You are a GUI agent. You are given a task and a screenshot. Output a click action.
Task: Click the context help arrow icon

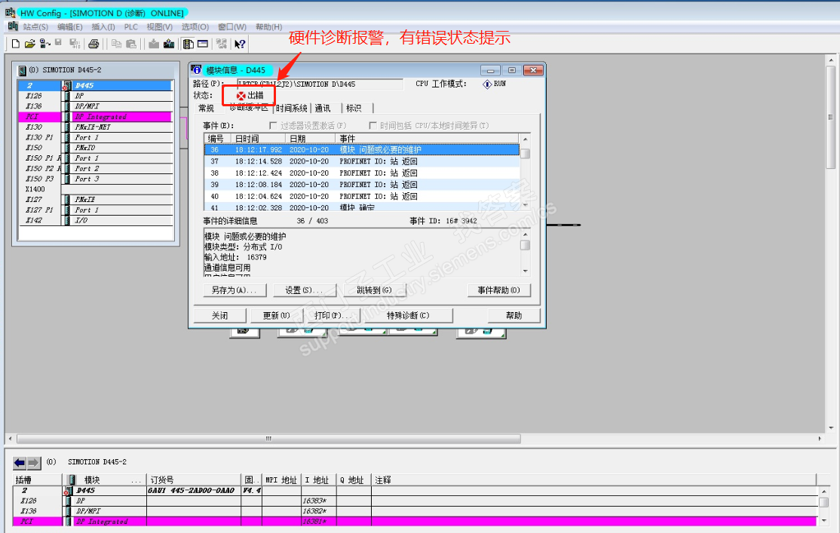pos(240,44)
